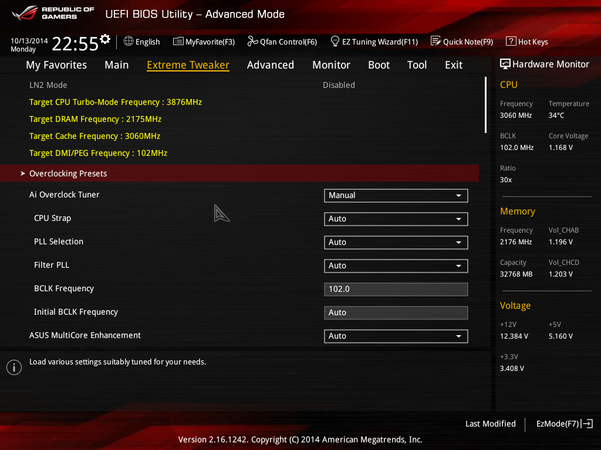
Task: Click the American Megatrends version text
Action: (x=300, y=439)
